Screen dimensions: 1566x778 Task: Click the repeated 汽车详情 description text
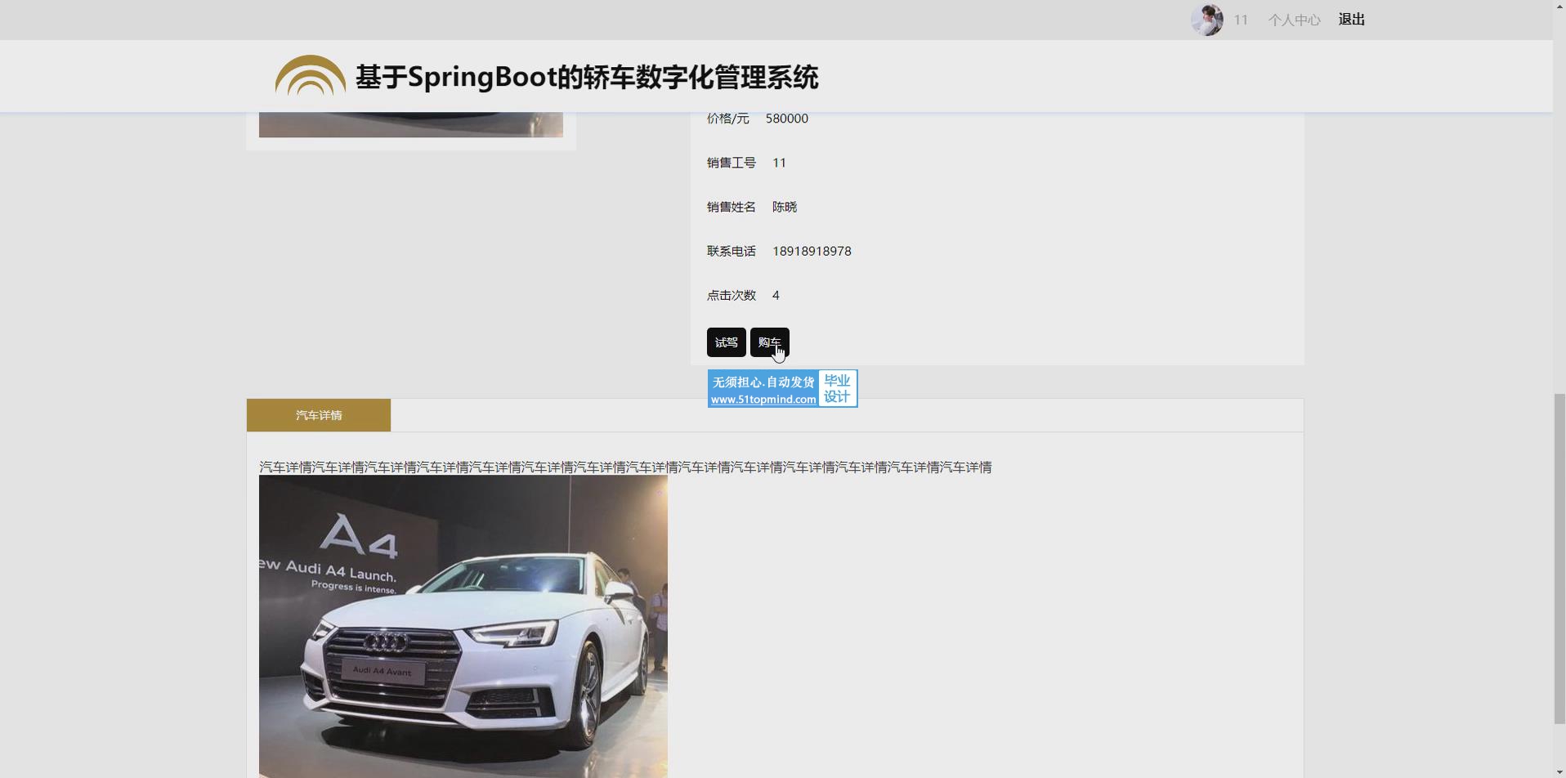[625, 467]
